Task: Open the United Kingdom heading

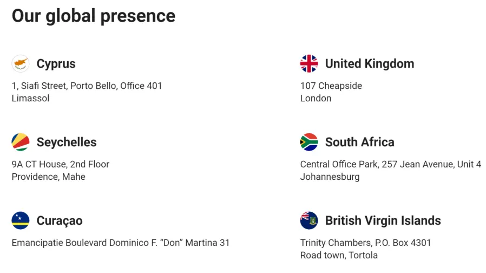Action: coord(370,63)
